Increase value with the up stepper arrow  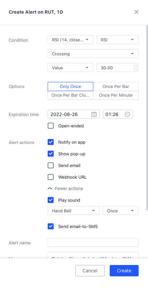[x=136, y=65]
